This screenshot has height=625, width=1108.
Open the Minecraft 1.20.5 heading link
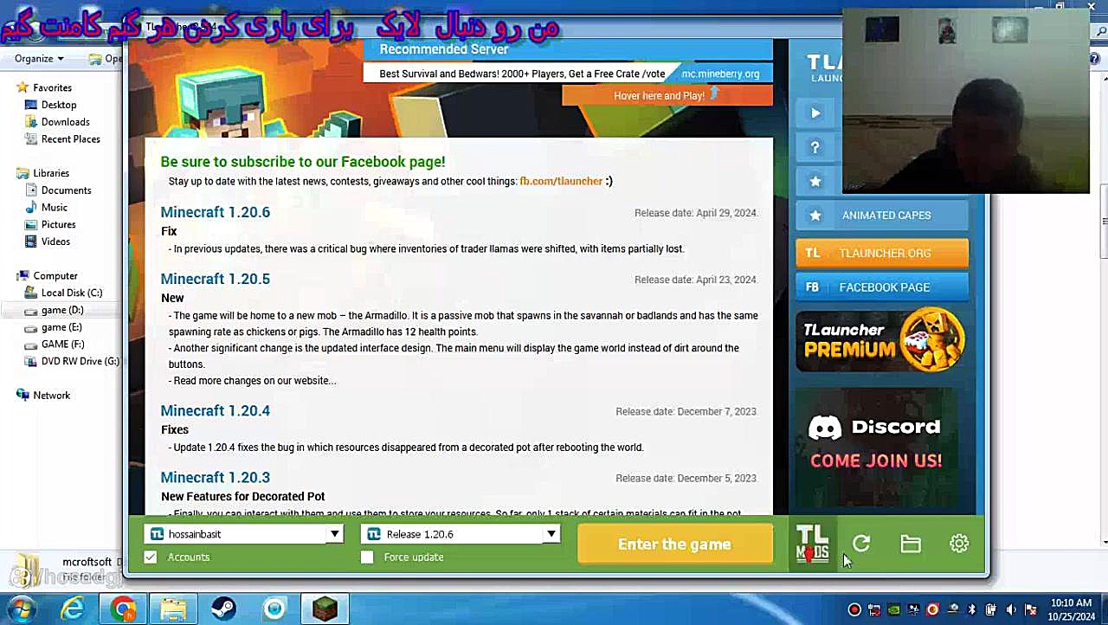coord(216,279)
